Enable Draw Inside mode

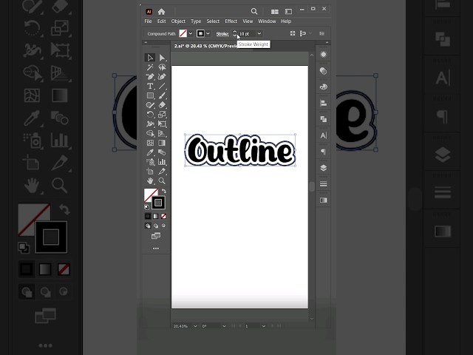pos(164,226)
